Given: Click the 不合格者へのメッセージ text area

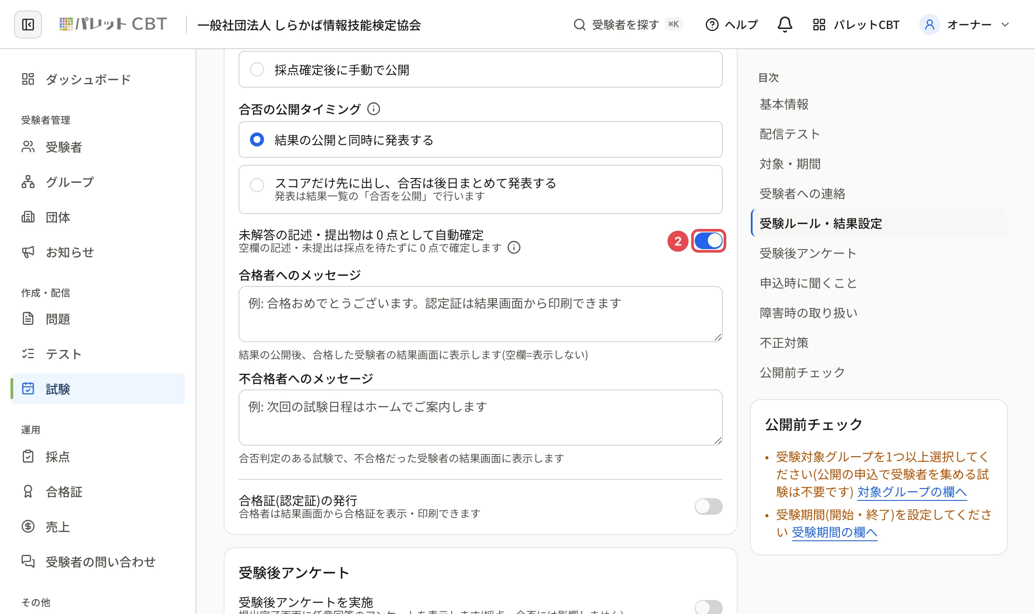Looking at the screenshot, I should 480,418.
